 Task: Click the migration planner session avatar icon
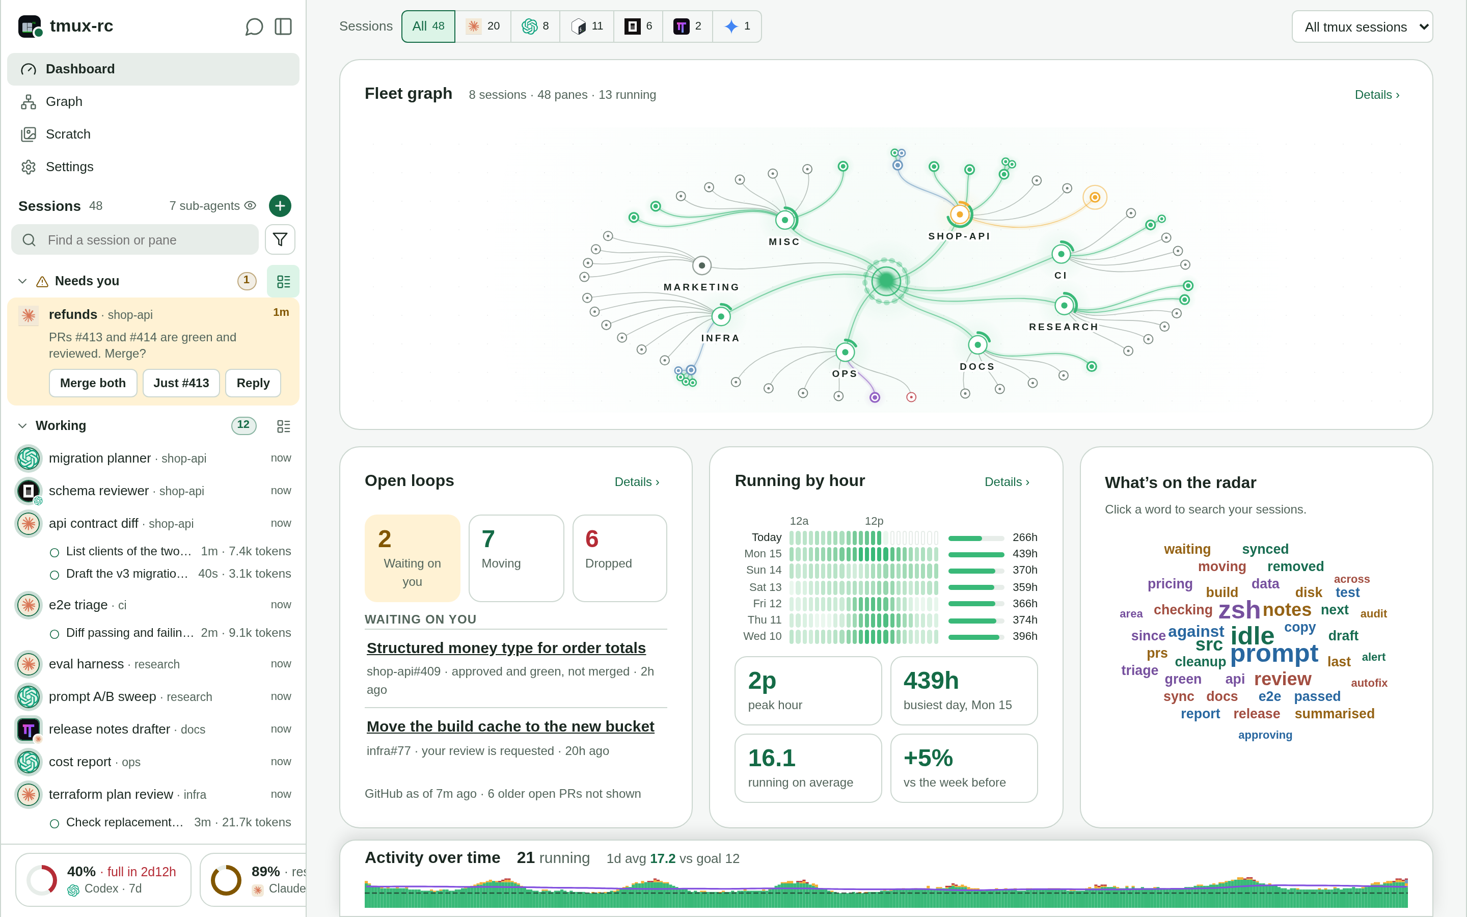[x=29, y=459]
